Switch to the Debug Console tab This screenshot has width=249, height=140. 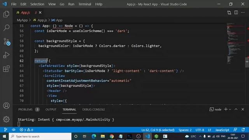coord(93,110)
